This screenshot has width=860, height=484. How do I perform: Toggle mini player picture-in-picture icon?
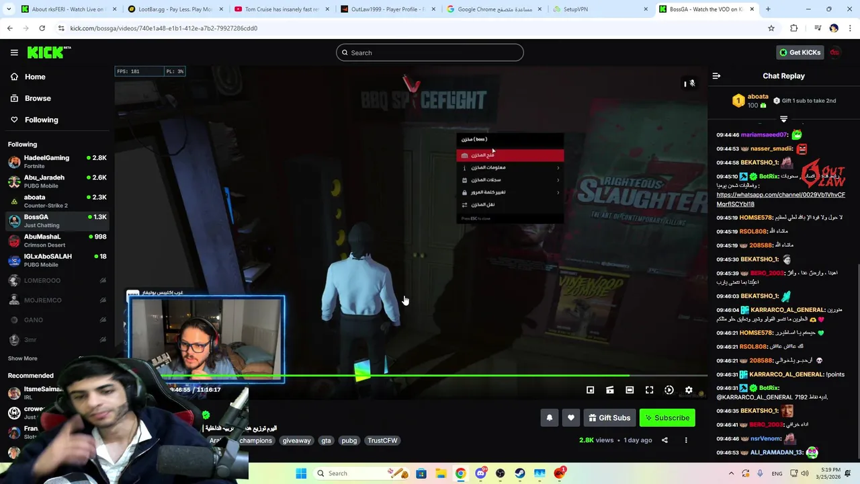(590, 390)
